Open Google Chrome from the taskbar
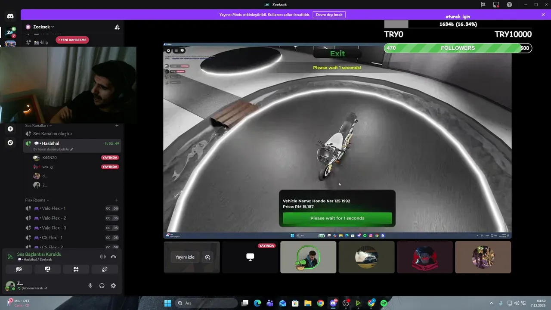This screenshot has width=551, height=310. pos(320,303)
